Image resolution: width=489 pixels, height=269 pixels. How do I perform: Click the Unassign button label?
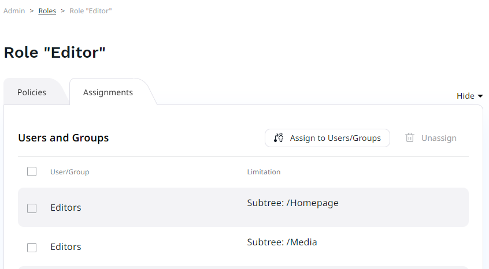[439, 138]
